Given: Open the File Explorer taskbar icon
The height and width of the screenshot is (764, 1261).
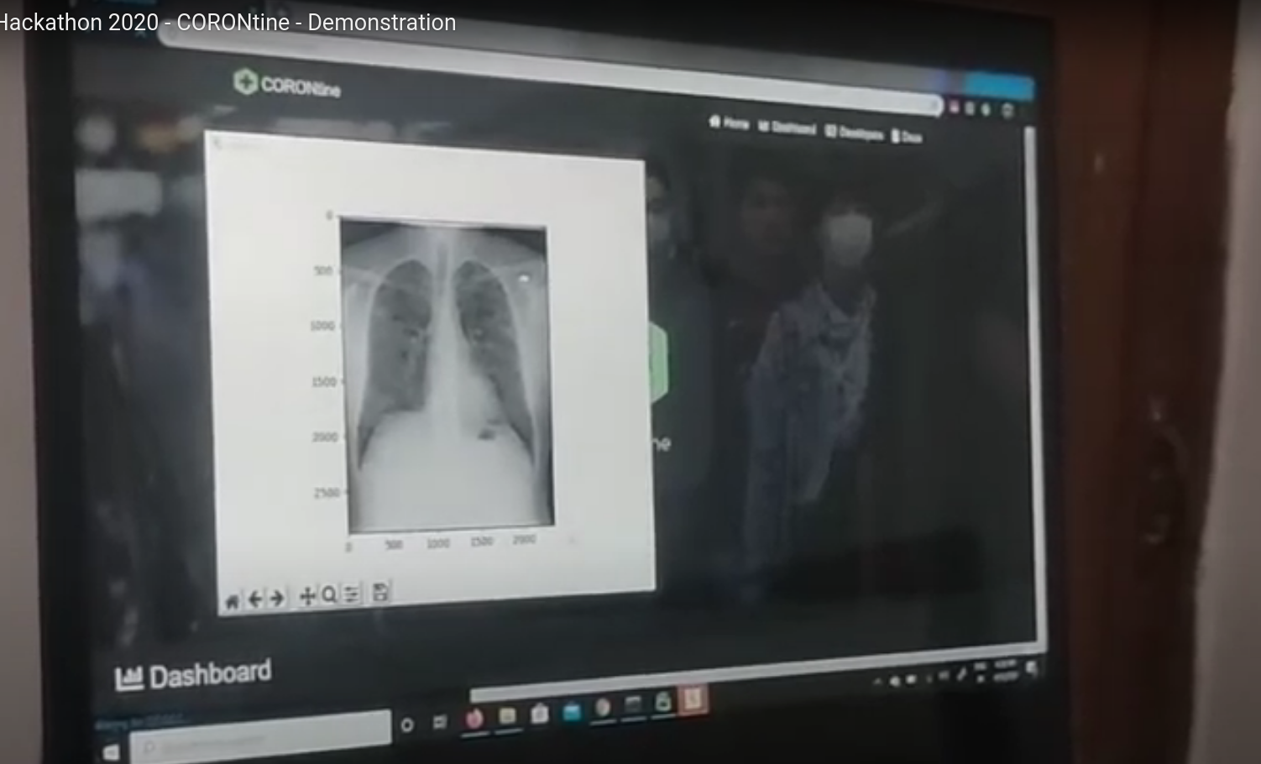Looking at the screenshot, I should [x=507, y=716].
